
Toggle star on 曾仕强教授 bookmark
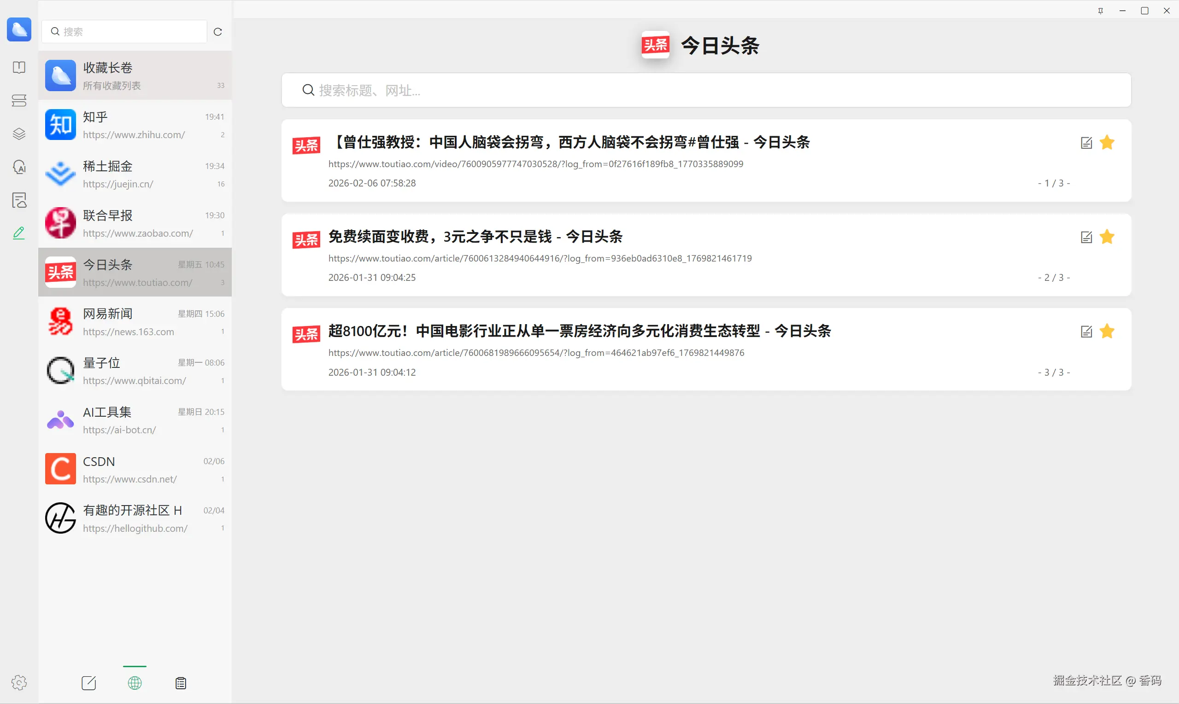tap(1107, 142)
